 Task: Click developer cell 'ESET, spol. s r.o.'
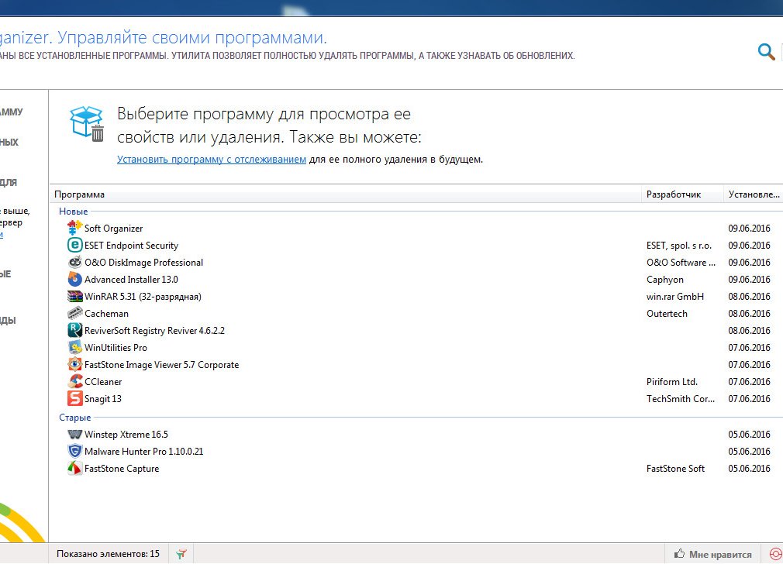(x=679, y=245)
